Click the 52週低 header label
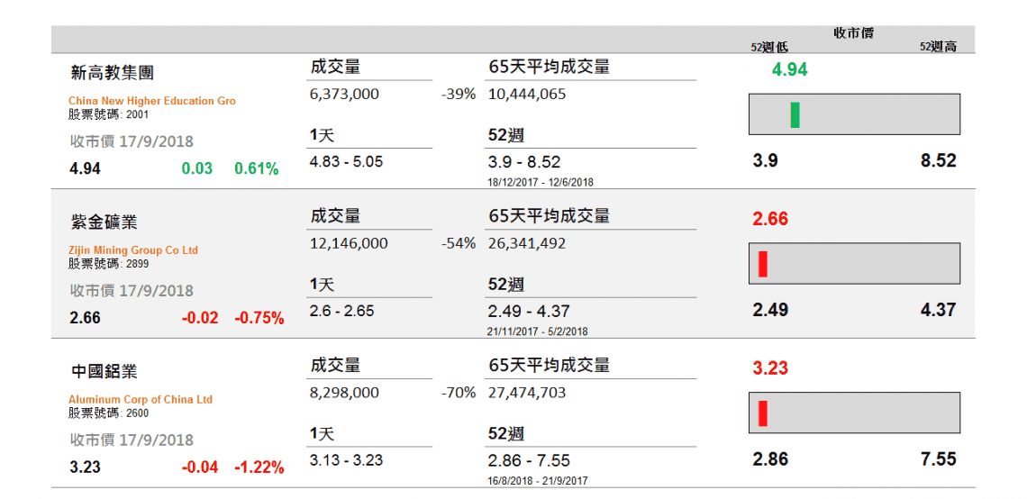The image size is (1027, 499). point(768,47)
